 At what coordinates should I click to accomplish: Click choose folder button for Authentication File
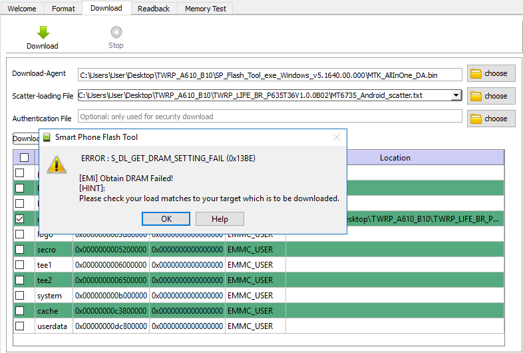pos(490,119)
